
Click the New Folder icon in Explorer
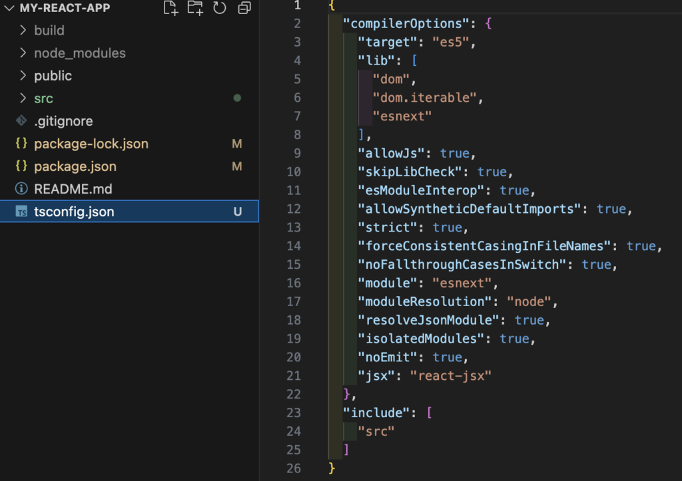point(194,8)
